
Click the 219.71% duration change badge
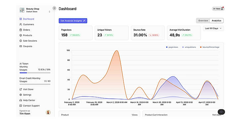[187, 35]
